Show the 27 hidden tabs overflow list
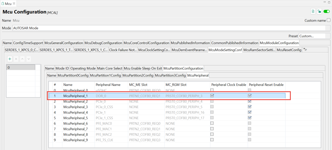 point(305,50)
